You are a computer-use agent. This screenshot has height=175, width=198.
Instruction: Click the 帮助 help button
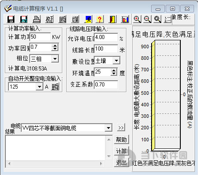pyautogui.click(x=122, y=140)
